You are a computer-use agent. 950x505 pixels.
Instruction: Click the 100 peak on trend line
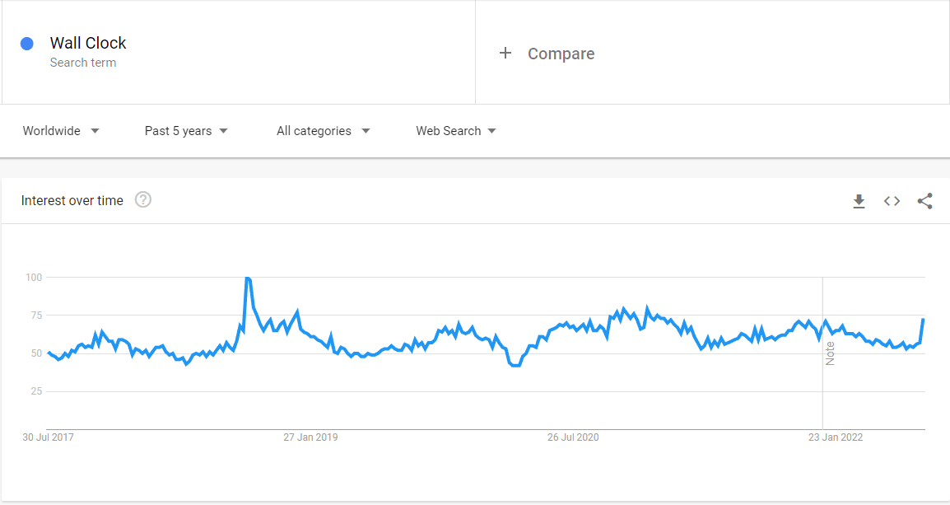pos(247,278)
